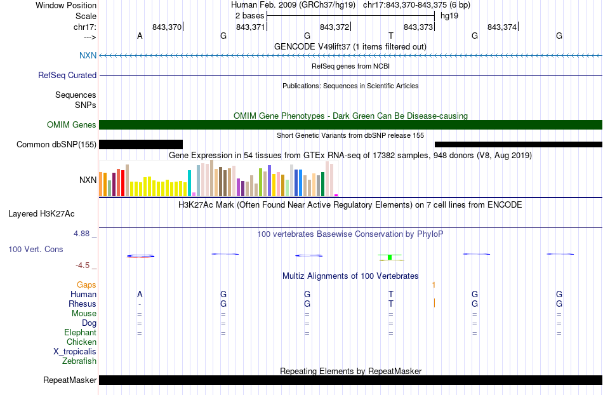The height and width of the screenshot is (395, 603).
Task: Select the Rhesus species label
Action: point(83,304)
